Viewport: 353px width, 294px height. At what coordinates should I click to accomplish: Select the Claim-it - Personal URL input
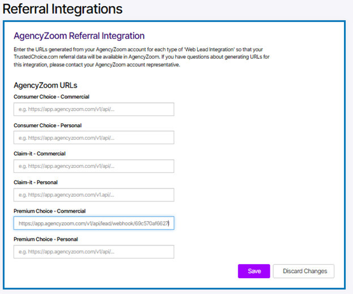coord(94,195)
